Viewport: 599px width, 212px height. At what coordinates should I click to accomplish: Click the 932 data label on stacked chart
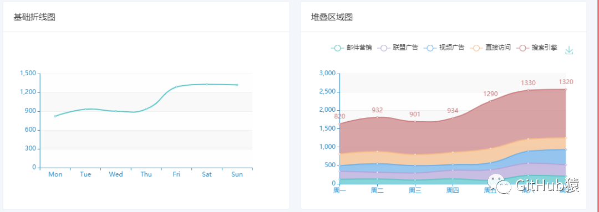[377, 110]
